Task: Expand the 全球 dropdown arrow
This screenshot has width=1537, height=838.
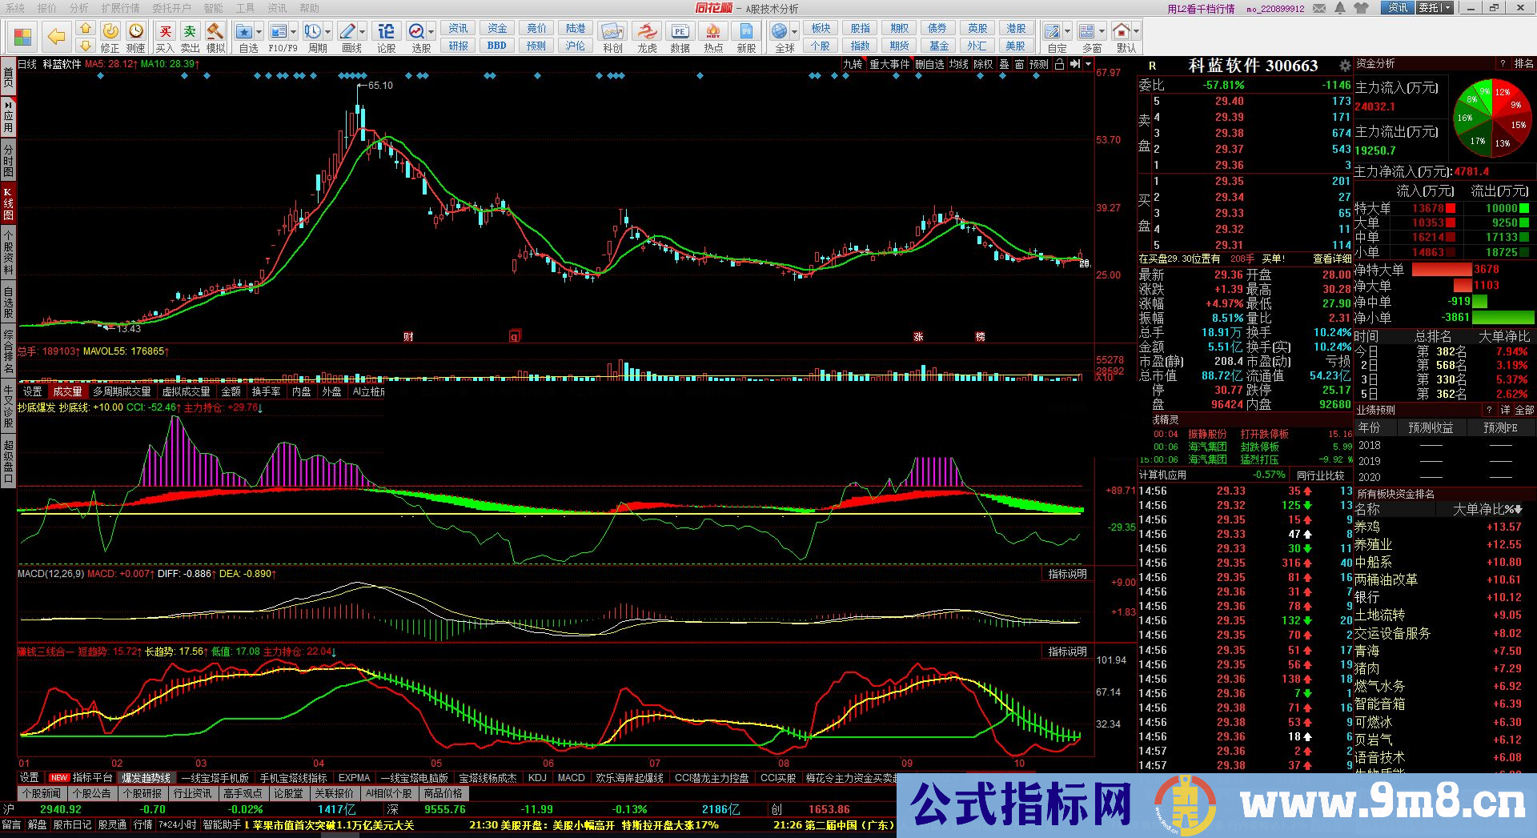Action: click(794, 32)
